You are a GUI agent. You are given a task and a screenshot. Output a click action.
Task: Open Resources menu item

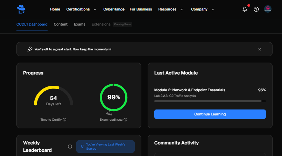coord(167,9)
